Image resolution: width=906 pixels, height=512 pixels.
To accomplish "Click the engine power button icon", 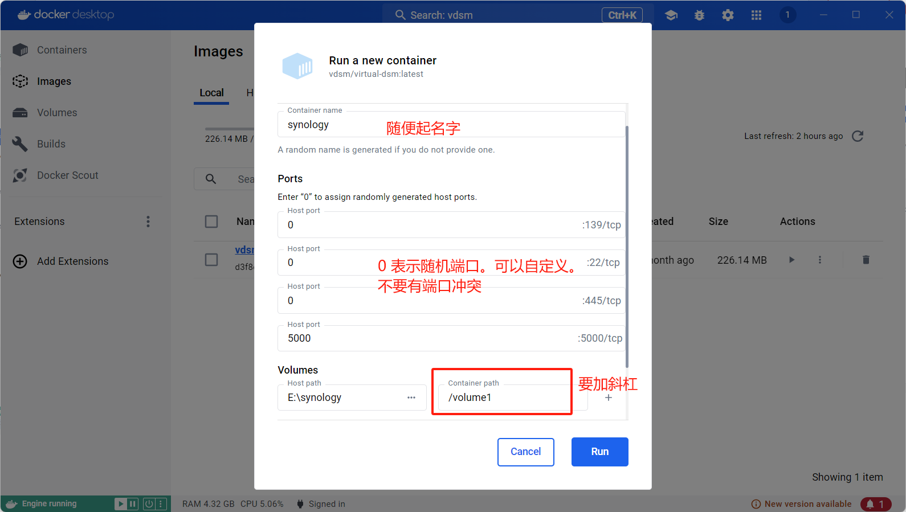I will (x=149, y=504).
